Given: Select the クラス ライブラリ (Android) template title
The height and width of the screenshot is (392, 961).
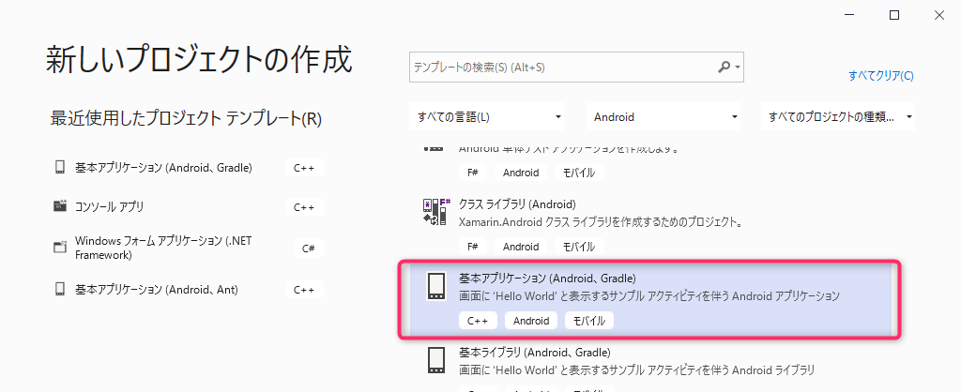Looking at the screenshot, I should (x=517, y=204).
